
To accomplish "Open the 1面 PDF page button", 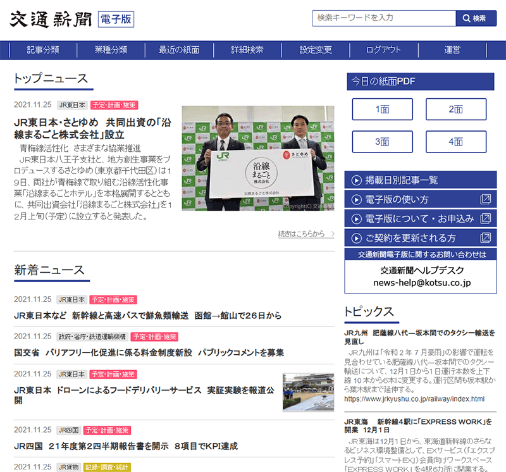I will click(382, 109).
